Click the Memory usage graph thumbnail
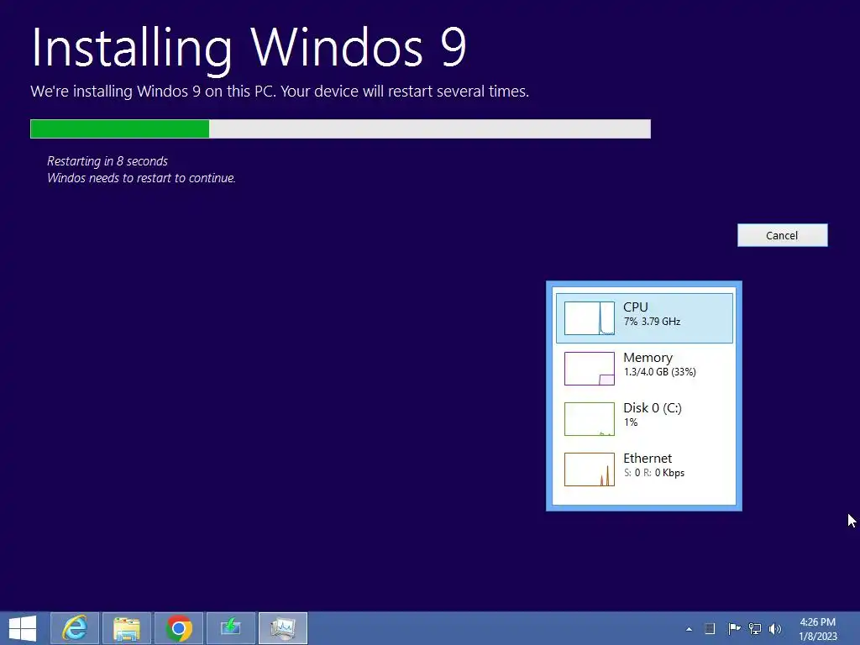 click(590, 369)
